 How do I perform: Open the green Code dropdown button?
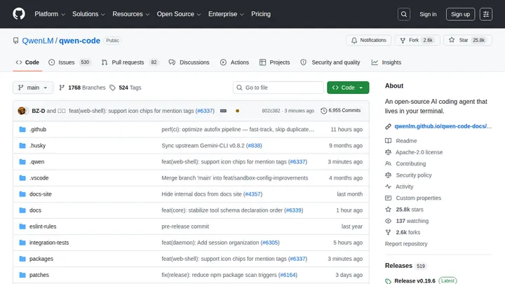coord(348,88)
